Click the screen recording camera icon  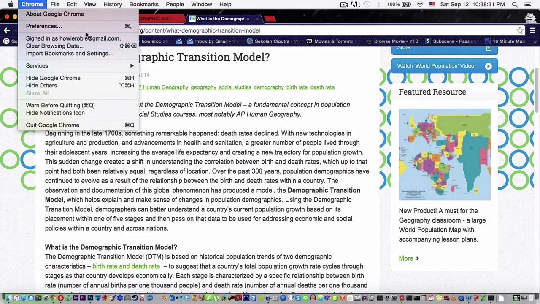point(344,4)
